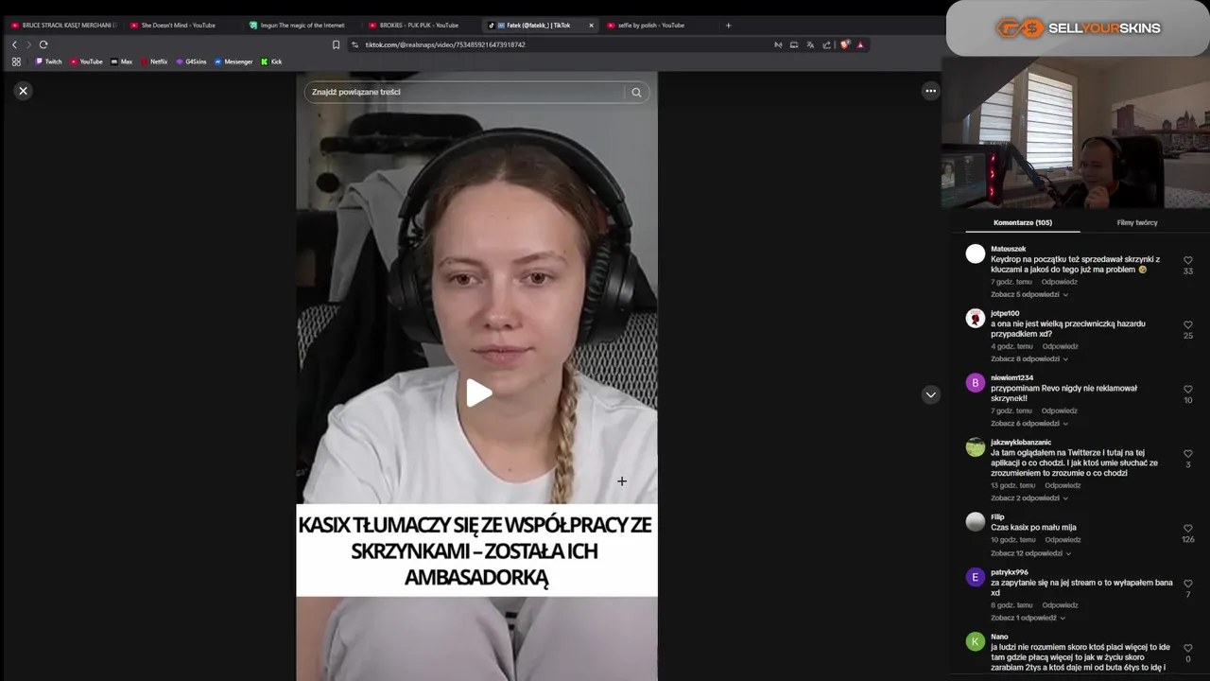Focus the 'Znajdź powiązane treści' search field
The image size is (1210, 681).
click(465, 93)
